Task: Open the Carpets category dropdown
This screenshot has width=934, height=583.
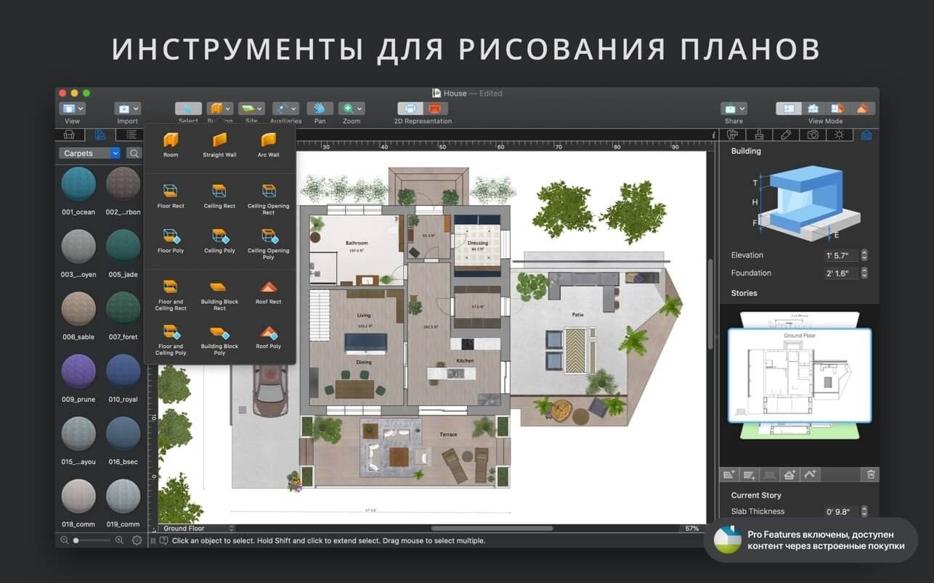Action: click(115, 153)
